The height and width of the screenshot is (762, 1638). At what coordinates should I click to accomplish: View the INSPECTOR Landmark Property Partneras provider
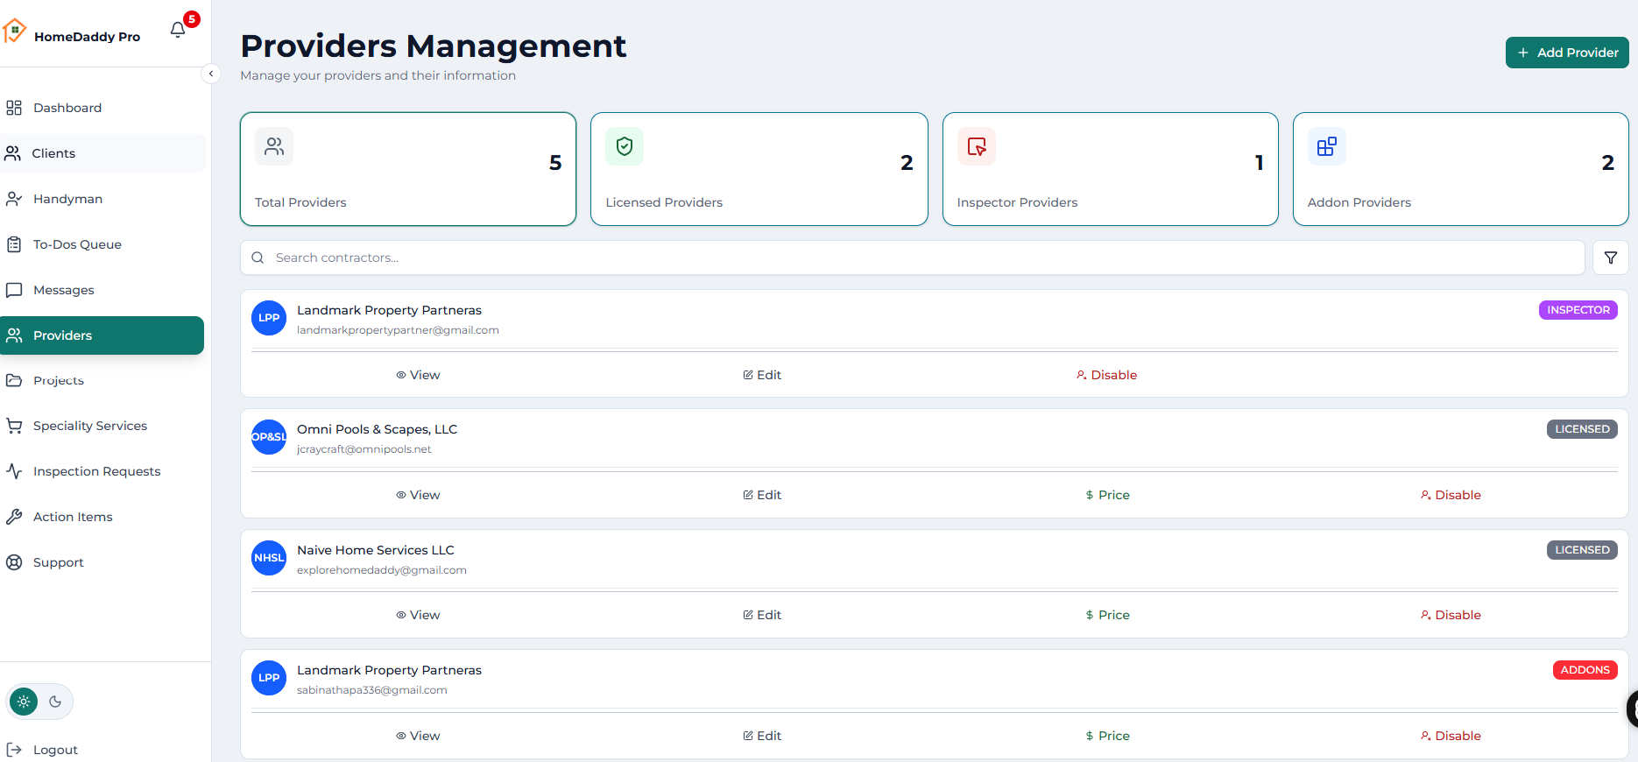click(418, 375)
